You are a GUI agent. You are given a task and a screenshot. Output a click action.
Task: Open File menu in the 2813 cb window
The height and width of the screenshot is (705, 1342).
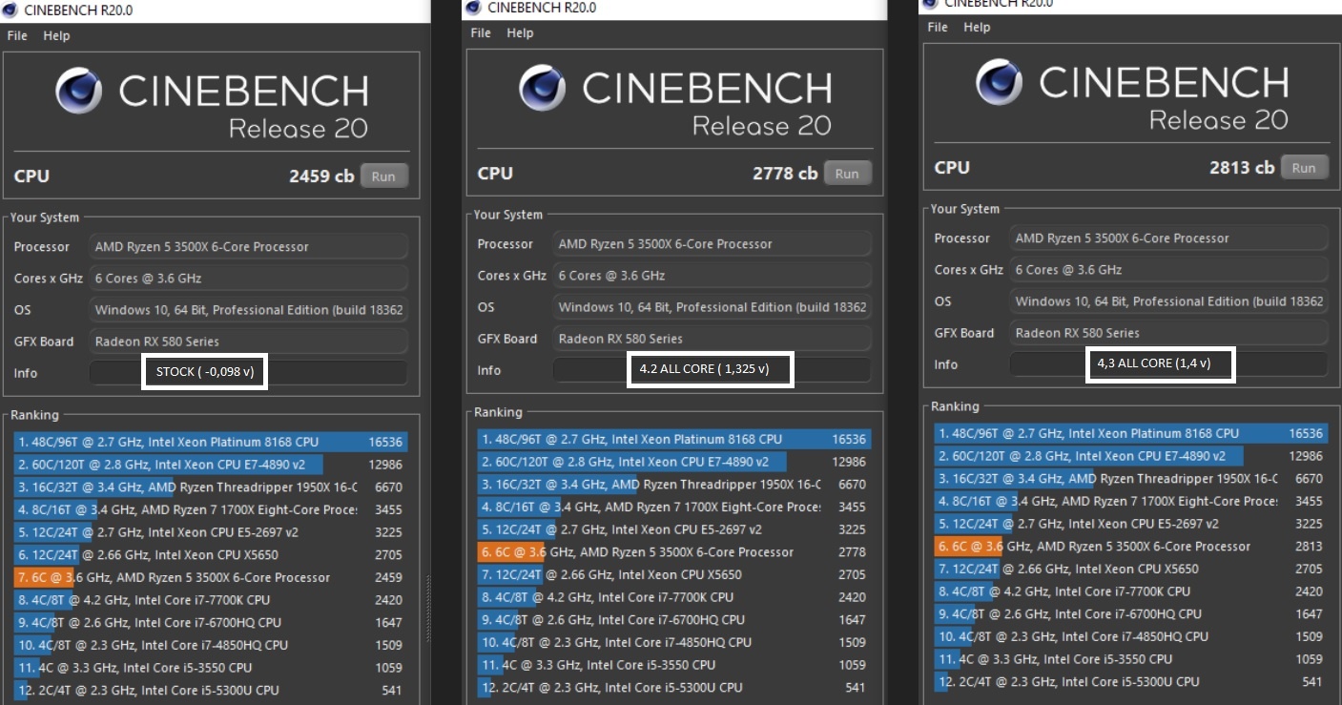[938, 27]
